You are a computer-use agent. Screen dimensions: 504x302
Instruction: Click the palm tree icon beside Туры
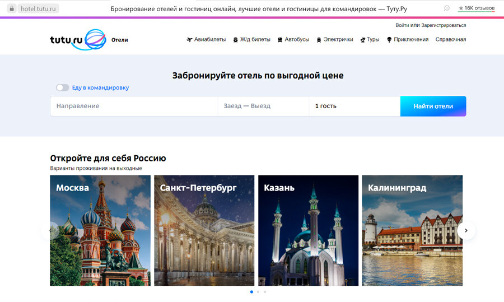click(362, 40)
